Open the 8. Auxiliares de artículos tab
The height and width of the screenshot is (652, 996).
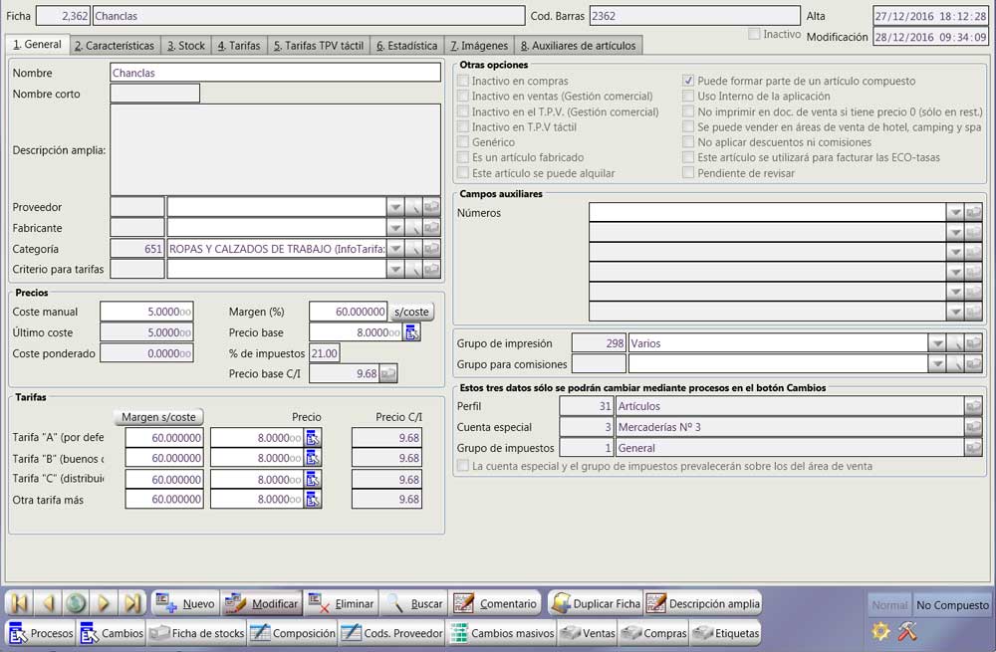(x=578, y=46)
